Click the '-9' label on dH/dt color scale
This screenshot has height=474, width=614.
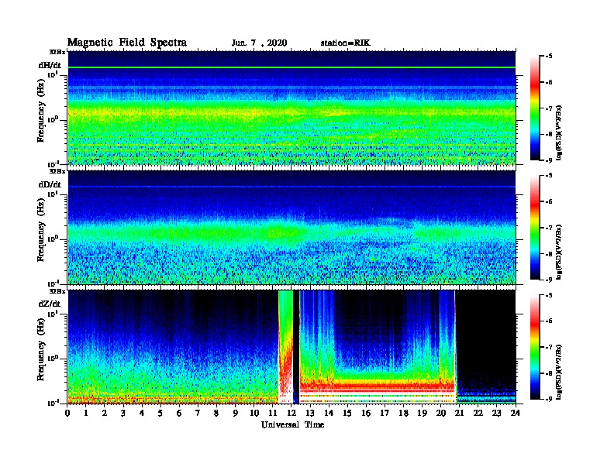548,160
